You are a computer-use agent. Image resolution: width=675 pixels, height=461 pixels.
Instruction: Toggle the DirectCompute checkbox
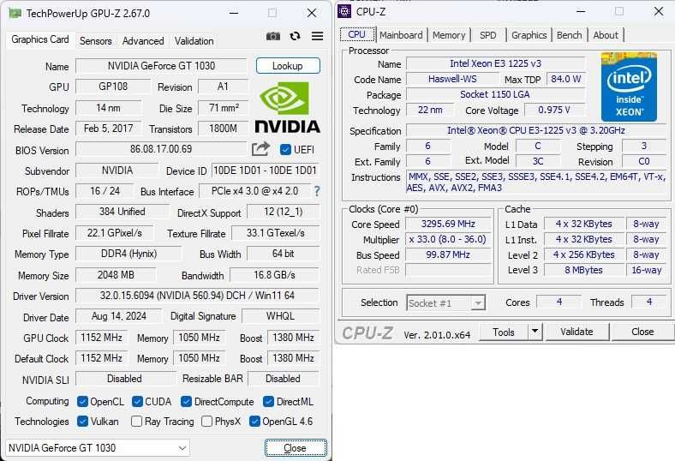(x=187, y=402)
